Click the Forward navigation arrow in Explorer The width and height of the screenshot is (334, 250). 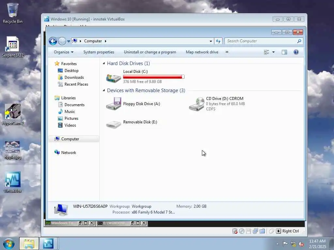click(x=62, y=41)
